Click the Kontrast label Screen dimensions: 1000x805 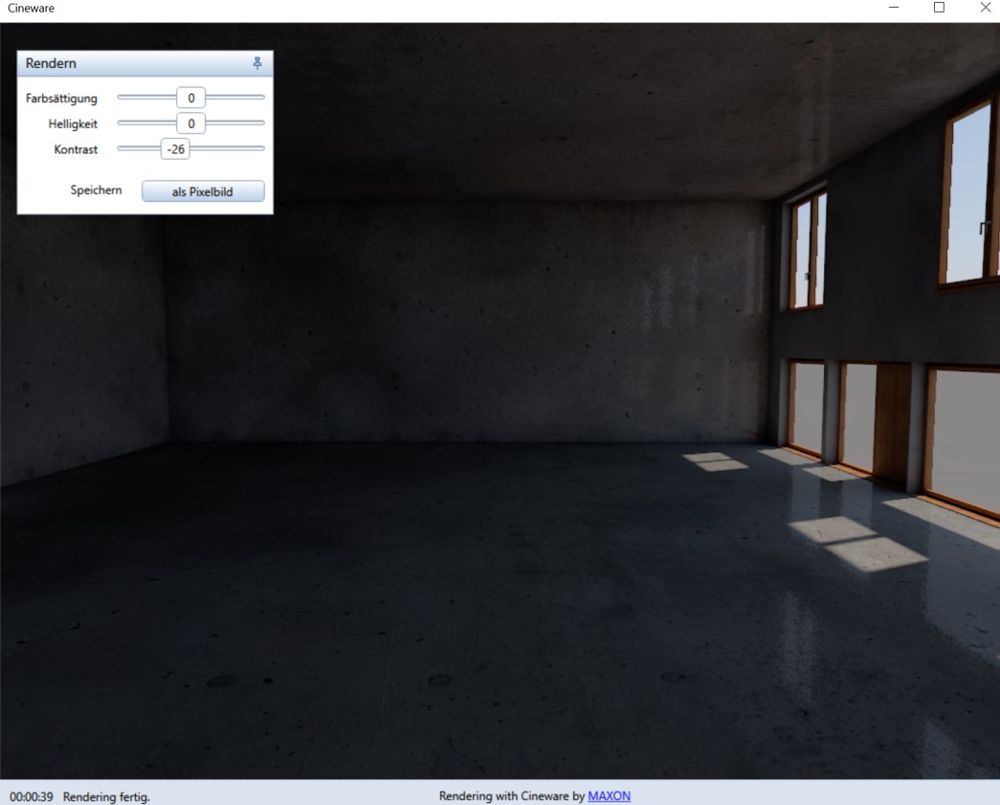click(76, 150)
